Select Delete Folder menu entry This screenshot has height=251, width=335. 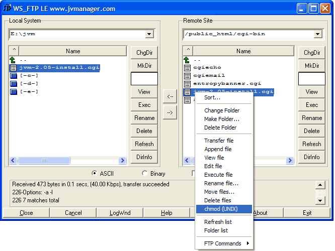coord(224,128)
